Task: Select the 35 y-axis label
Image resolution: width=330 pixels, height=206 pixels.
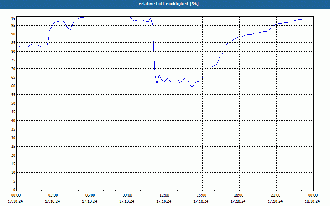Action: point(13,129)
